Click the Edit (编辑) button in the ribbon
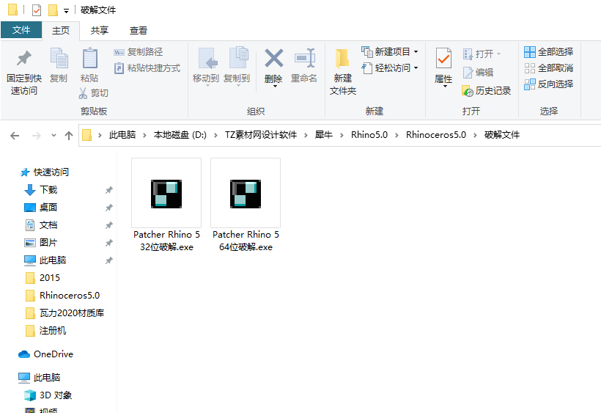601x413 pixels. [x=478, y=72]
